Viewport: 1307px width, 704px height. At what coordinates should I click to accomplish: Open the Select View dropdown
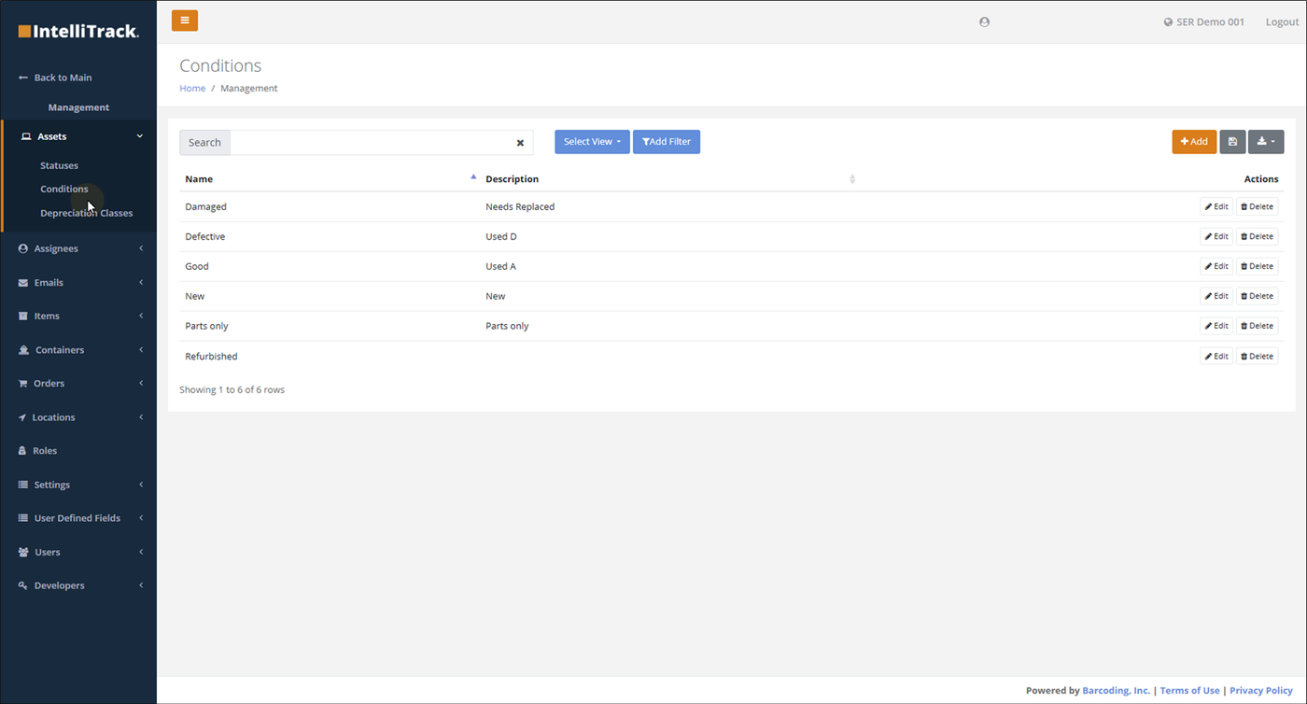coord(592,142)
